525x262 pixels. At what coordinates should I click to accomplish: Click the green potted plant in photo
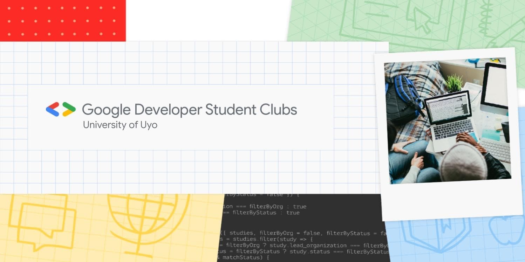[454, 83]
